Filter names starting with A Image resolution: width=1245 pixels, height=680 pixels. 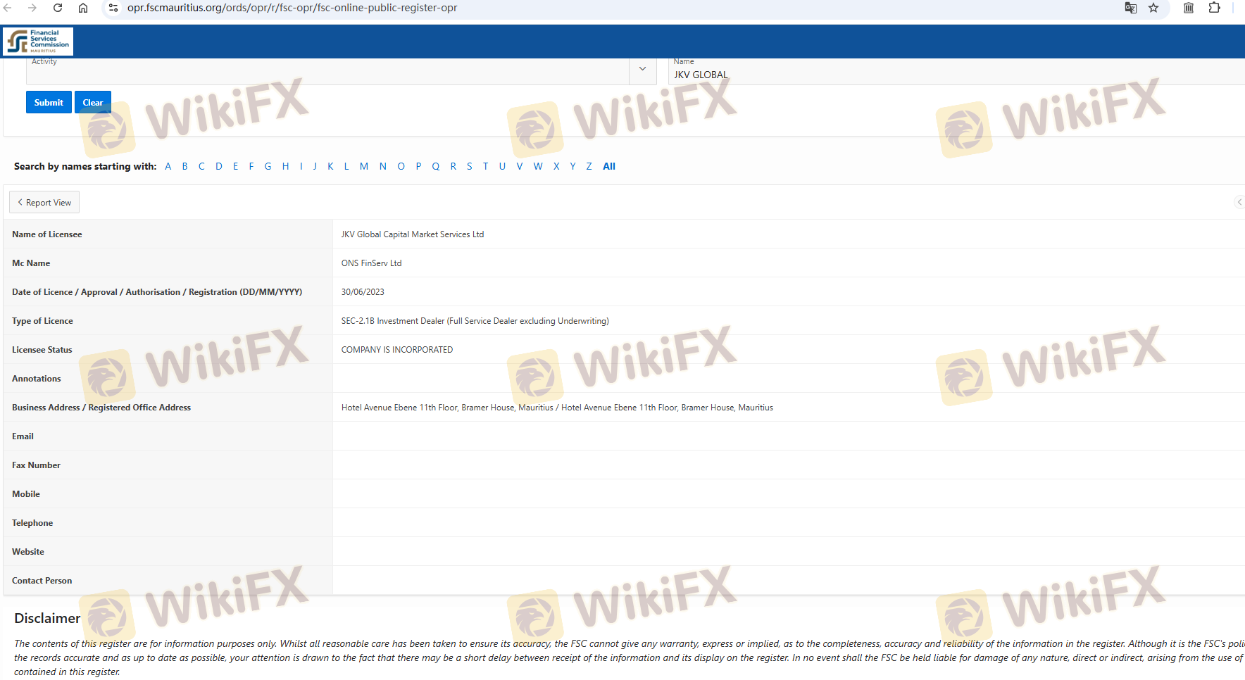pos(168,166)
